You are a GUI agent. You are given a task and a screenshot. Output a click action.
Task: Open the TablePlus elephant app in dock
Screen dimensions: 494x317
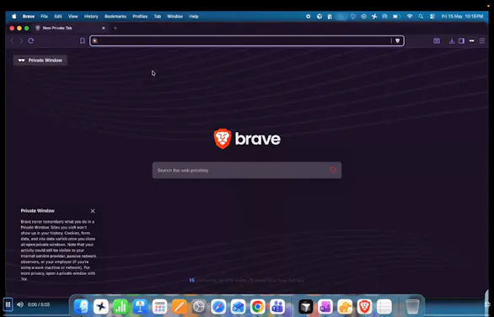pos(345,306)
